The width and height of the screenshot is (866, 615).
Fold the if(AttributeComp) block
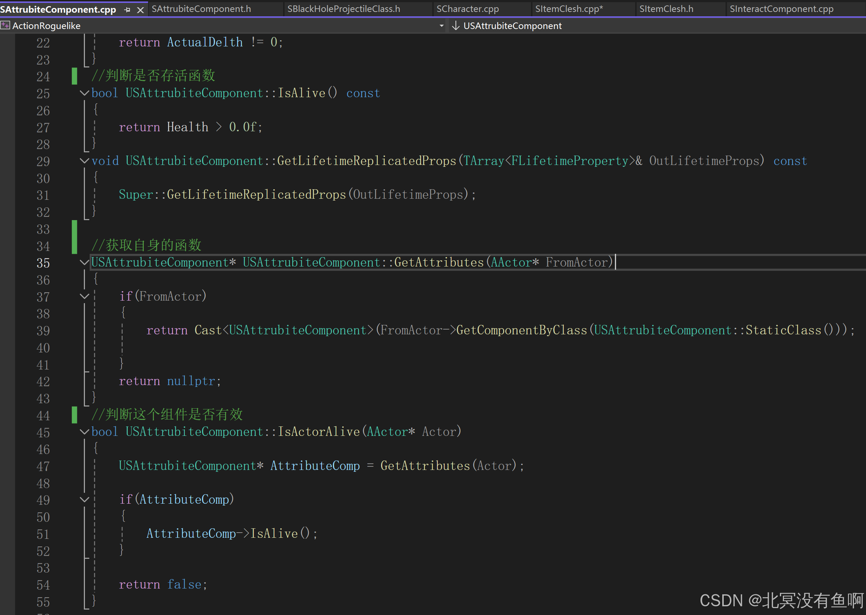coord(85,499)
